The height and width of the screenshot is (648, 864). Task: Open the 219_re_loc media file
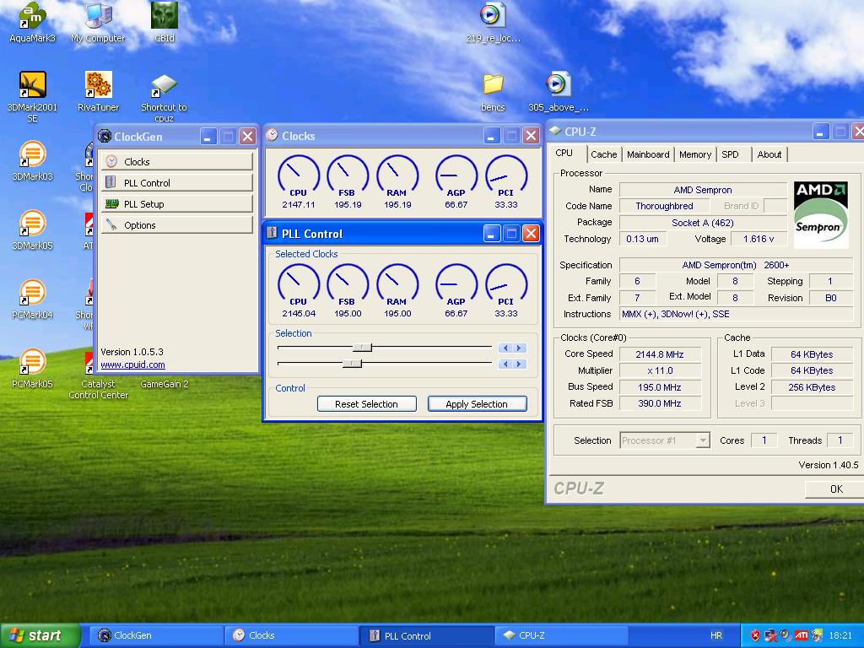pos(493,23)
